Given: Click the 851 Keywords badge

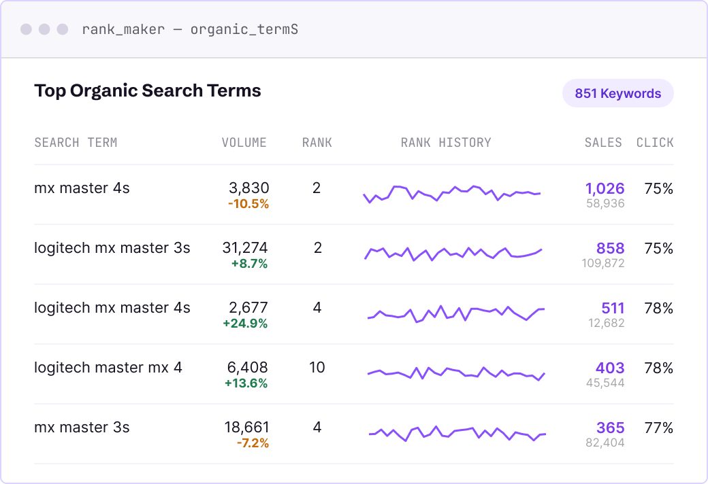Looking at the screenshot, I should pos(617,93).
